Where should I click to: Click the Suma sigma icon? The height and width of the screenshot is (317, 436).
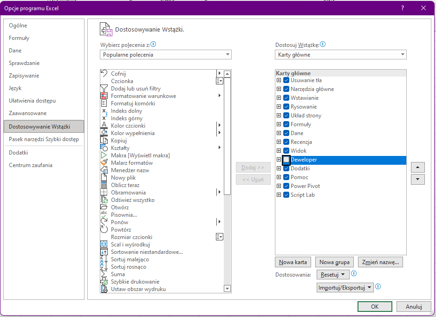(x=104, y=274)
